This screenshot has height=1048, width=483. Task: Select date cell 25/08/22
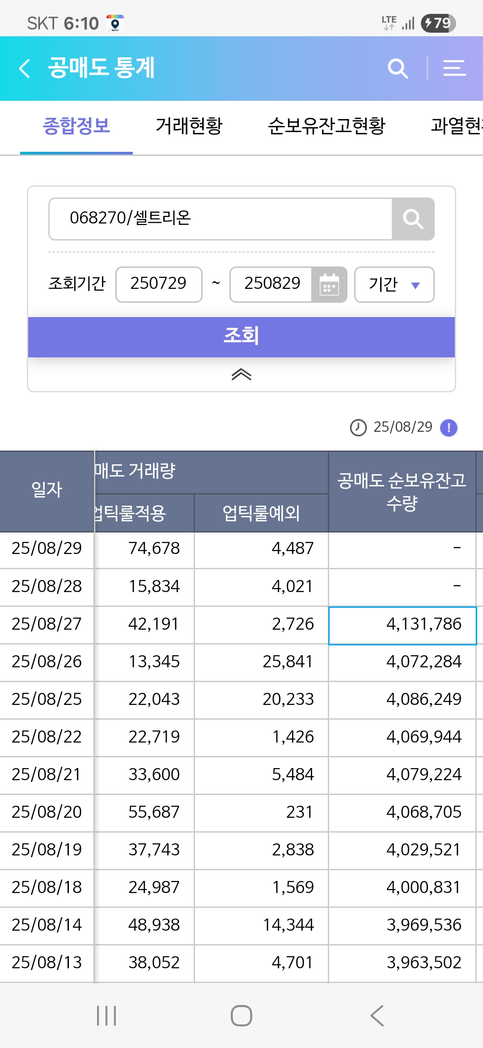click(x=47, y=737)
